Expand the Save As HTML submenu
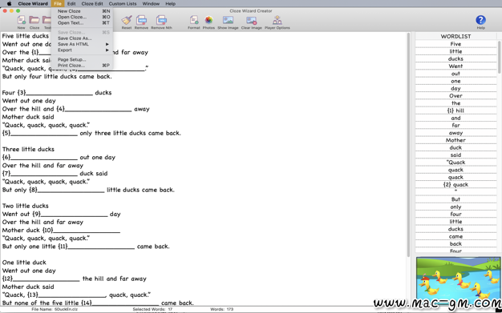Screen dimensions: 502x313 click(x=82, y=44)
